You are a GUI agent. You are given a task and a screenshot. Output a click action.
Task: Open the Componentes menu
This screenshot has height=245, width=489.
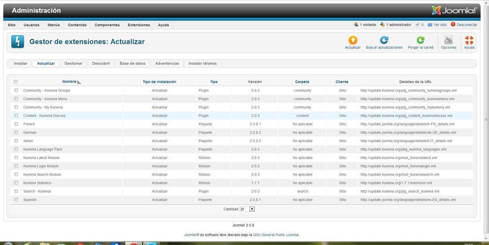click(107, 25)
